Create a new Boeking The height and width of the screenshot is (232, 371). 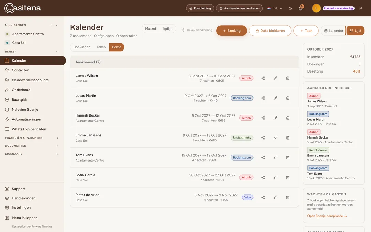pos(232,31)
